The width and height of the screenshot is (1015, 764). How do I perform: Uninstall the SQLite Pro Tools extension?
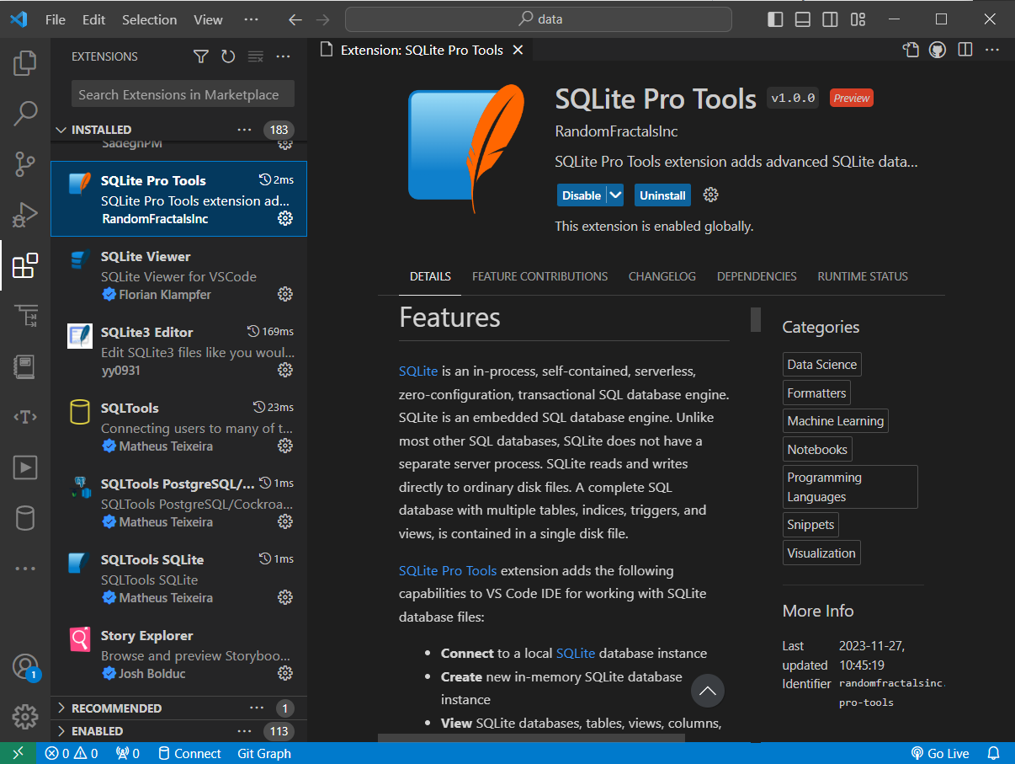pyautogui.click(x=662, y=195)
